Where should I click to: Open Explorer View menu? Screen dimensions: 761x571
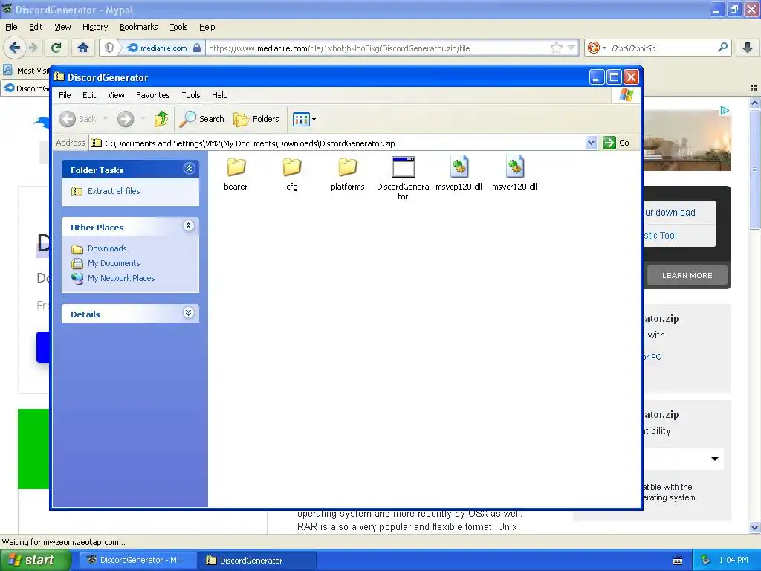116,95
